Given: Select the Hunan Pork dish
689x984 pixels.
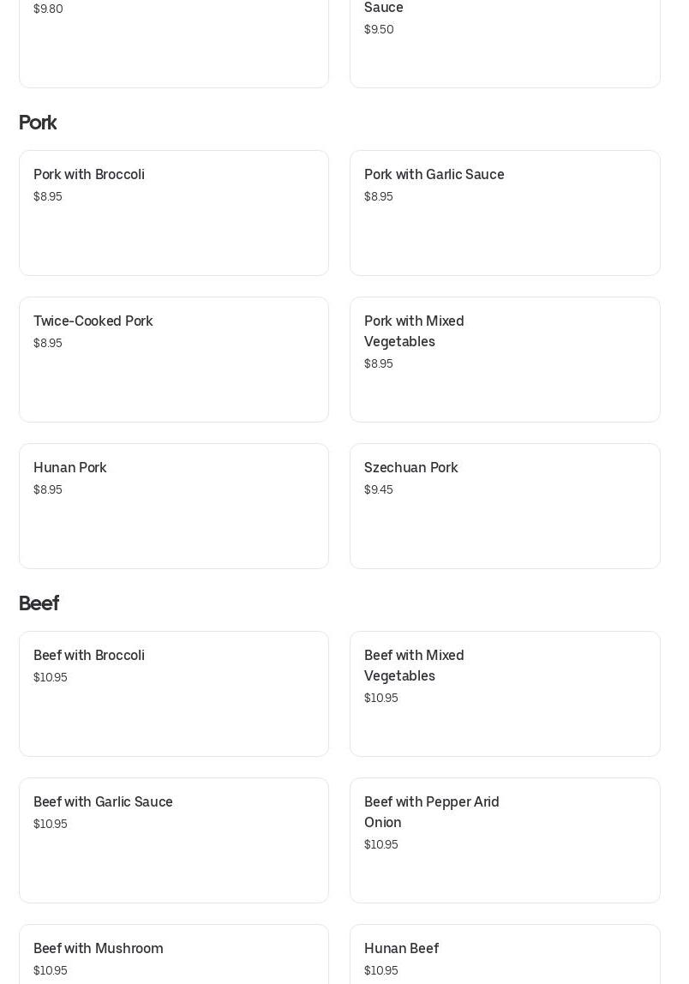Looking at the screenshot, I should click(174, 507).
